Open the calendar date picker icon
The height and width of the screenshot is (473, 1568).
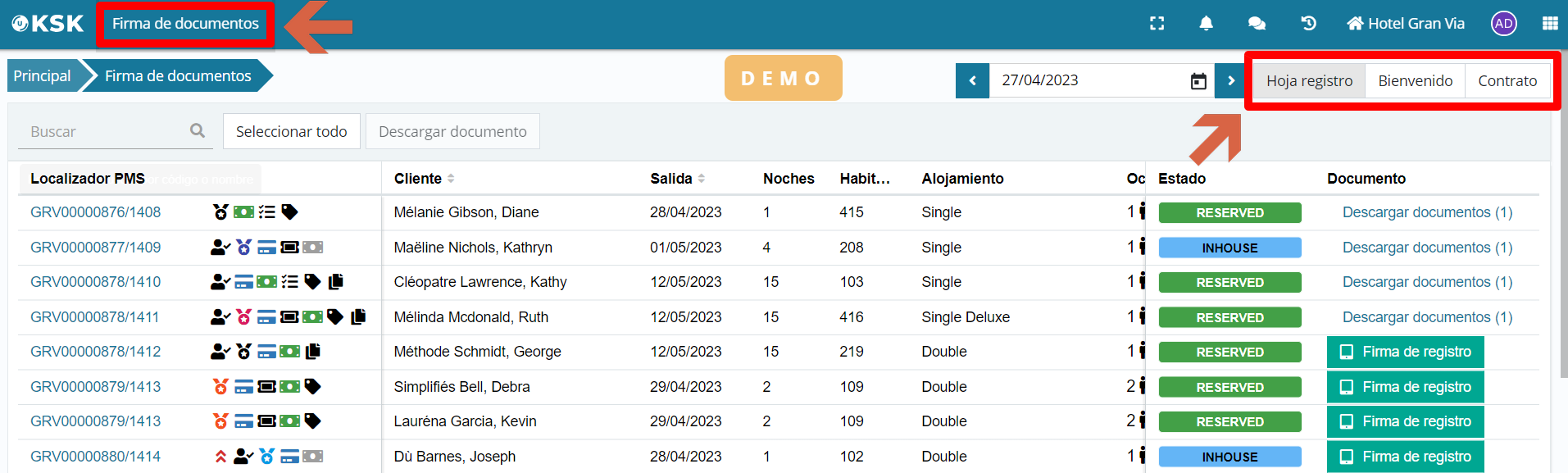[x=1198, y=81]
